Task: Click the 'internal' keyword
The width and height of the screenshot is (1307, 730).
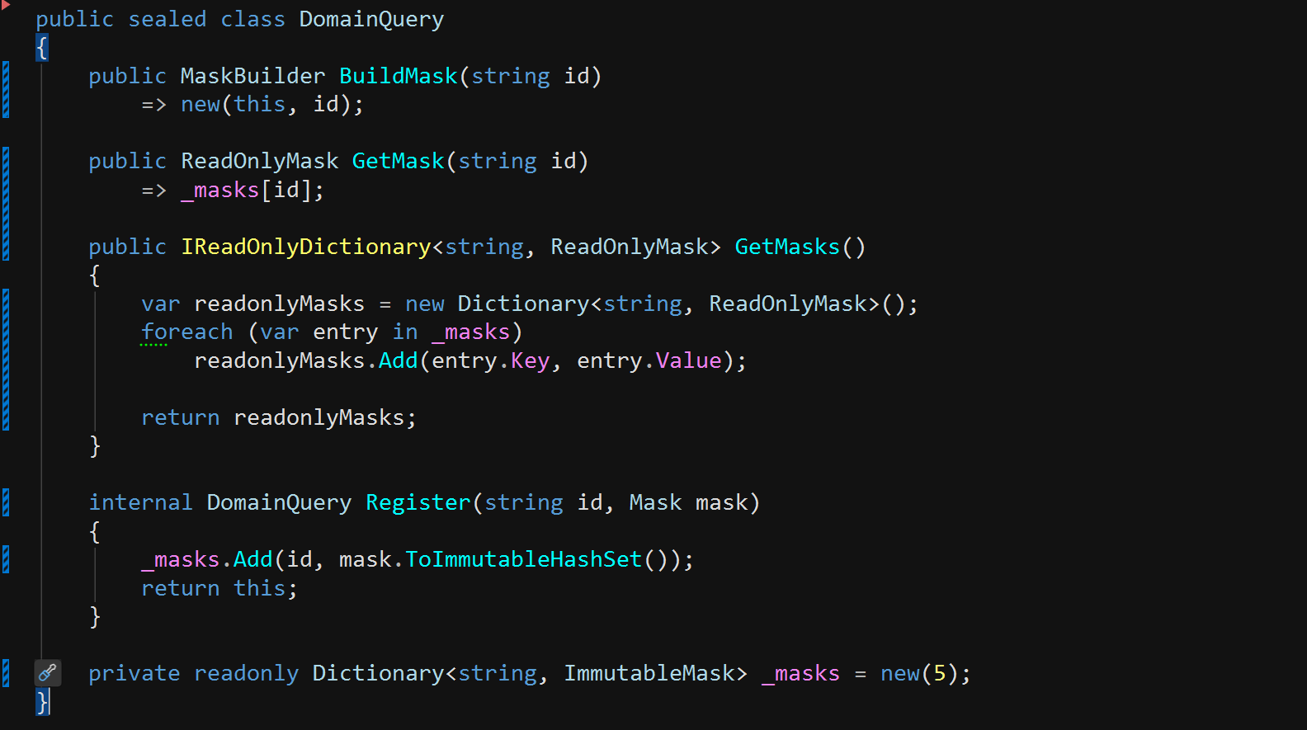Action: pos(140,502)
